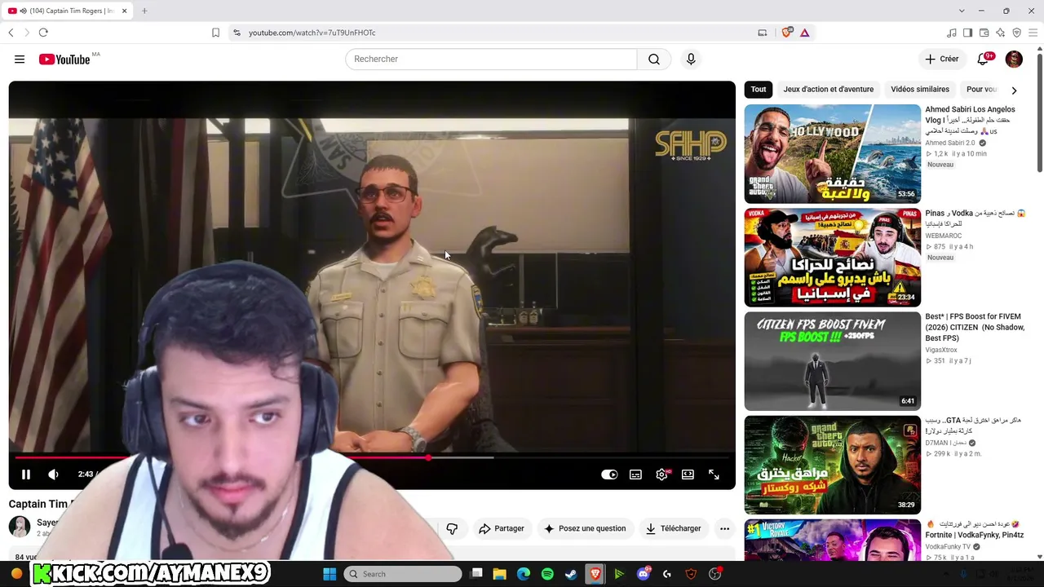Select Jeux d'action et d'aventure chip
Image resolution: width=1044 pixels, height=587 pixels.
pos(828,90)
